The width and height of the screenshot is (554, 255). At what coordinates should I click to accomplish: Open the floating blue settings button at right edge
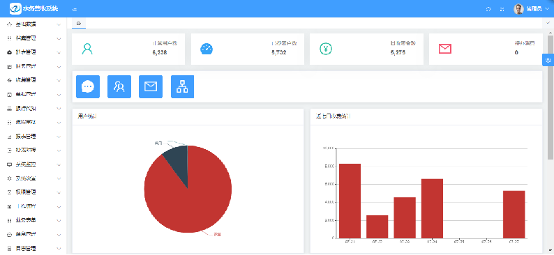[x=548, y=60]
